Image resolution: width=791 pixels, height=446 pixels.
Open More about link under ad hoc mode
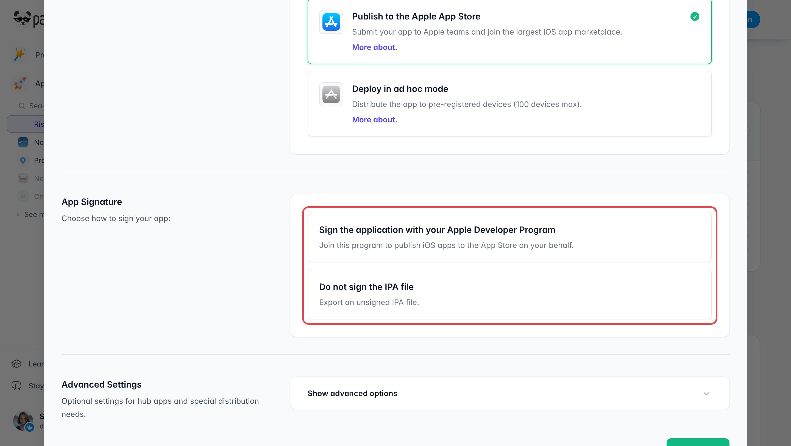click(374, 120)
